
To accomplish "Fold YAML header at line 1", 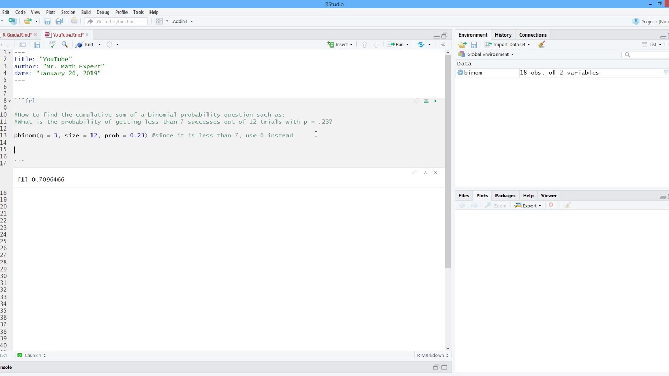I will (10, 52).
